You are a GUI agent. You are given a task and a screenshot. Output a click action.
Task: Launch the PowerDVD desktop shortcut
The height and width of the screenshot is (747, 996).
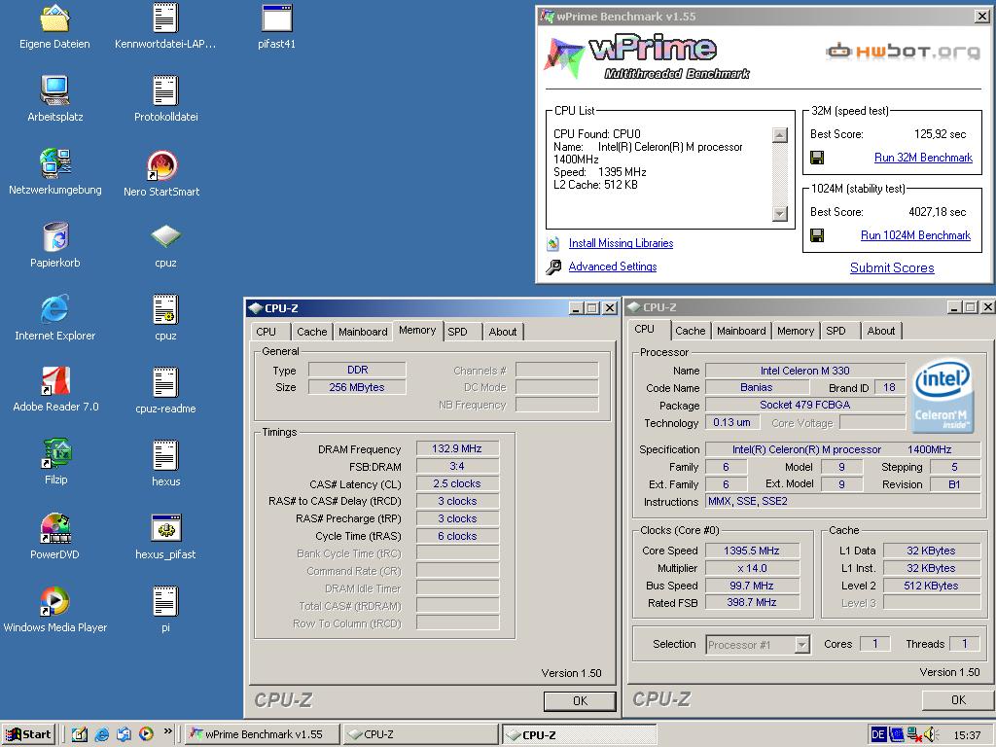(x=54, y=528)
